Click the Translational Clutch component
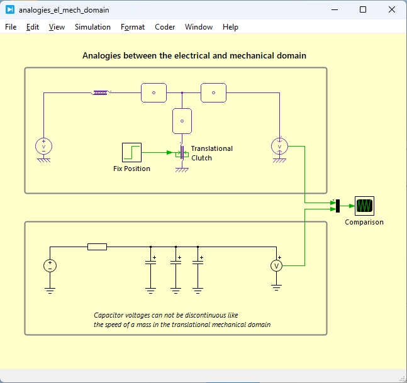This screenshot has width=407, height=383. click(x=182, y=153)
